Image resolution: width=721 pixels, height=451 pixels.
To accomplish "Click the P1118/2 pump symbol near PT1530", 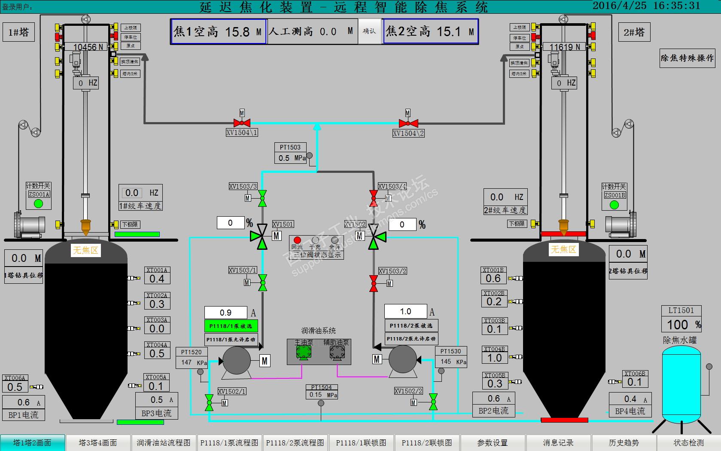I will pyautogui.click(x=403, y=360).
